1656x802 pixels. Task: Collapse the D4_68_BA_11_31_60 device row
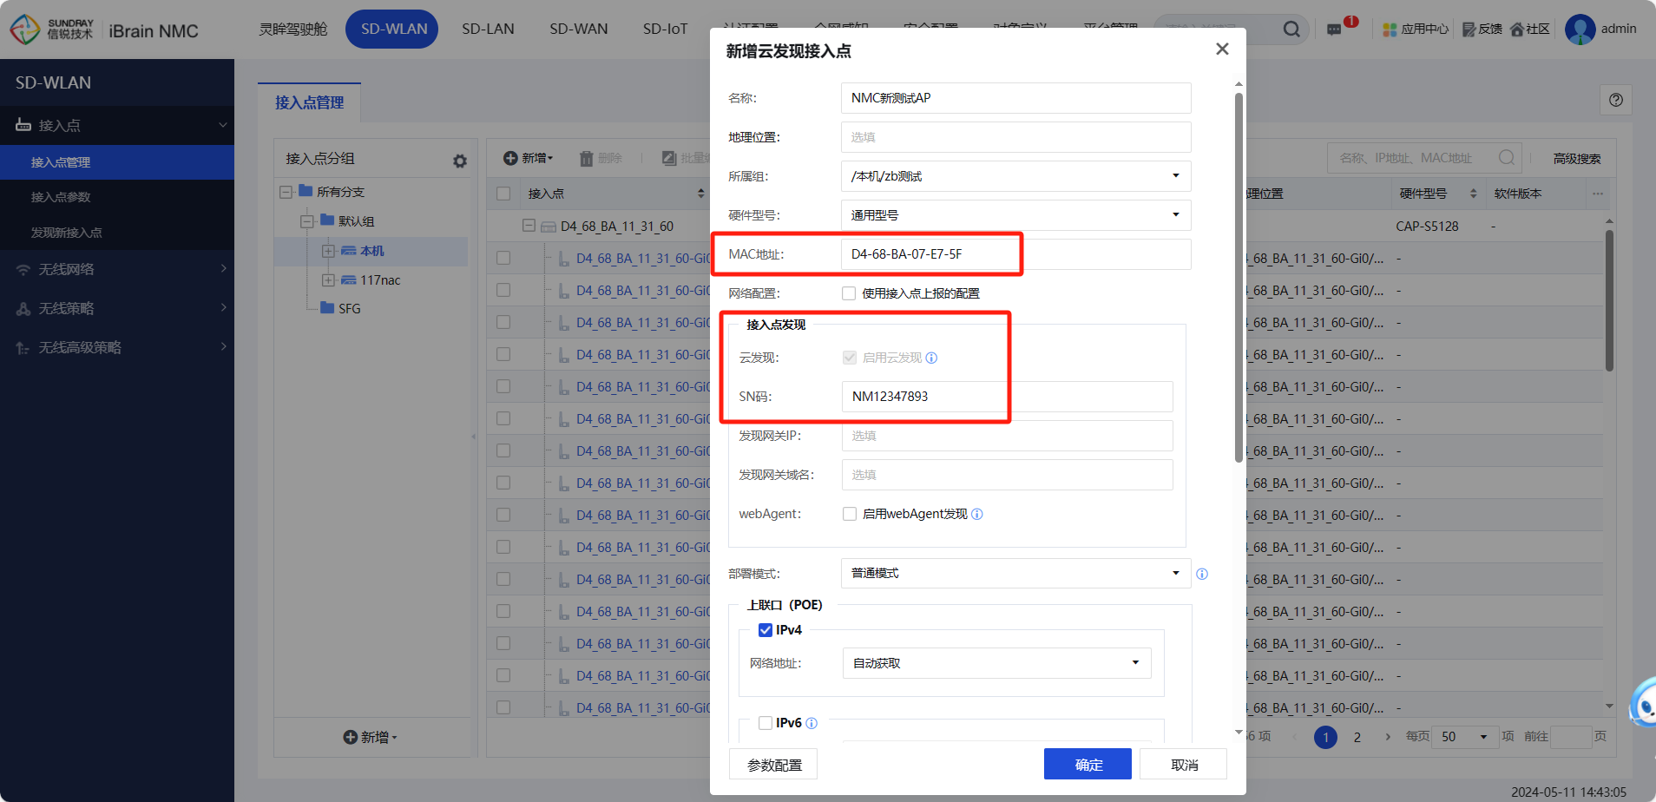coord(529,226)
